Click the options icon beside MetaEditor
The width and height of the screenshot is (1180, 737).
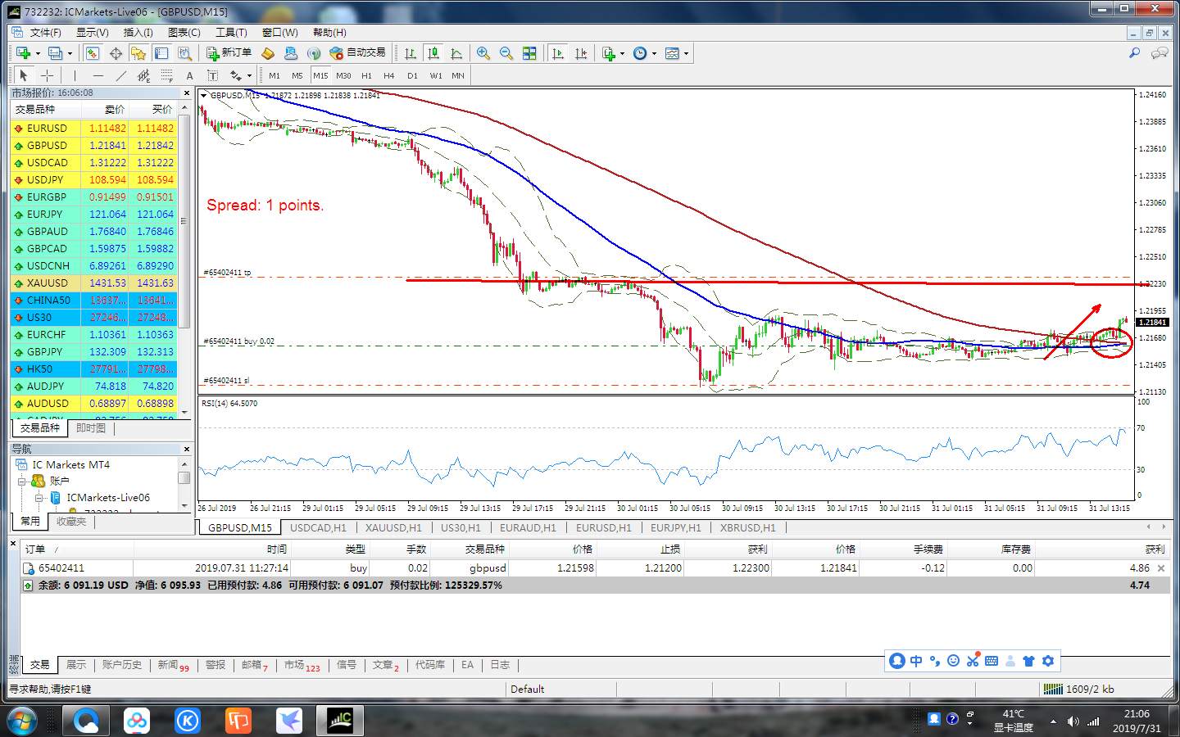coord(291,53)
